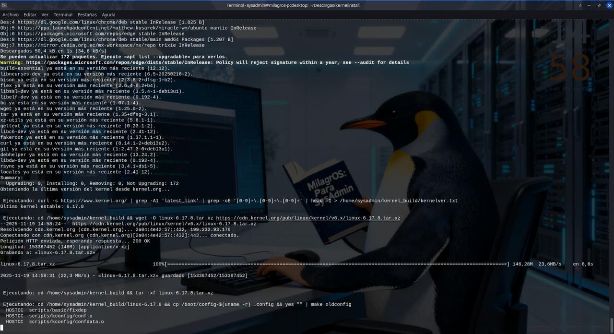Click the underlined cdn.kernel.org tarball link
This screenshot has width=614, height=334.
tap(308, 218)
